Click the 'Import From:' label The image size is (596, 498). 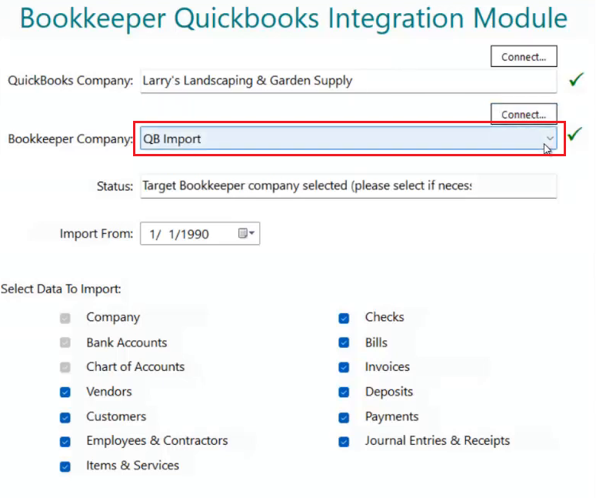click(97, 233)
